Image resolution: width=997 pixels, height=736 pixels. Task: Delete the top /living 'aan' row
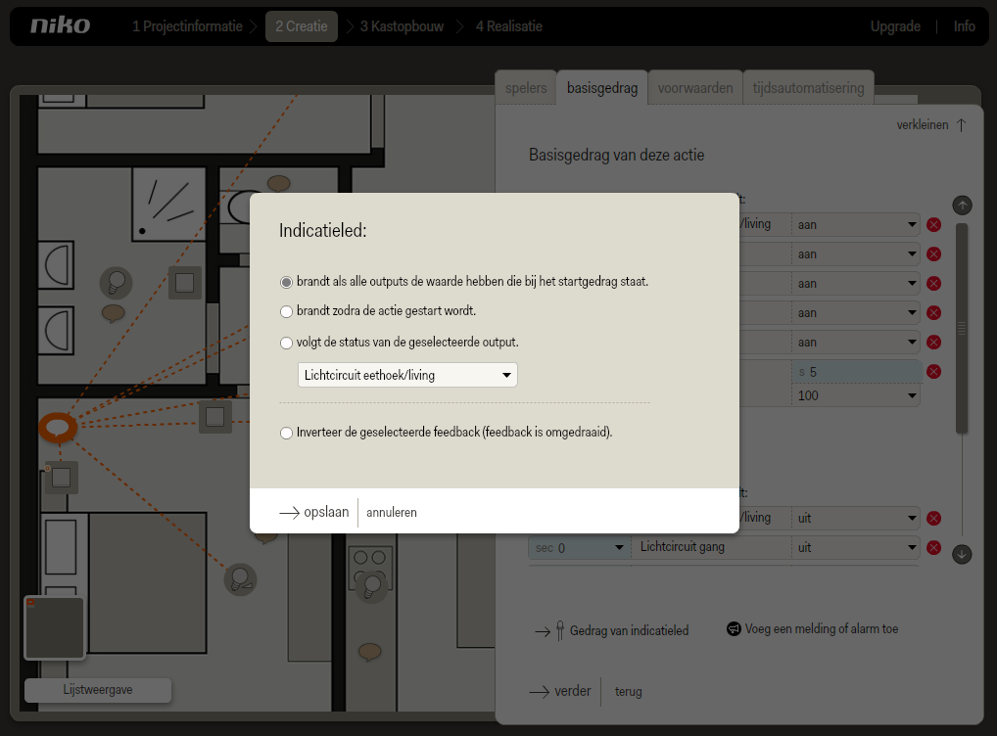[x=934, y=224]
